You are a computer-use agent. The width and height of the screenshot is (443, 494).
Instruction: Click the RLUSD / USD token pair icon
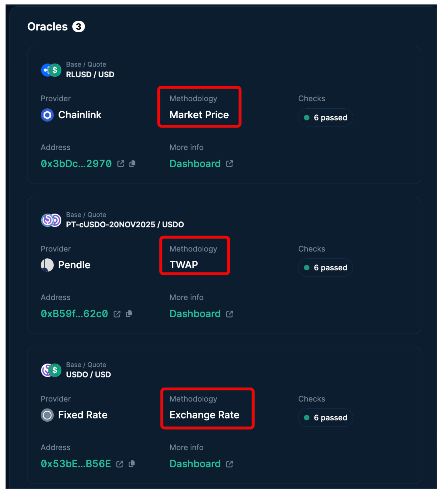click(x=51, y=70)
